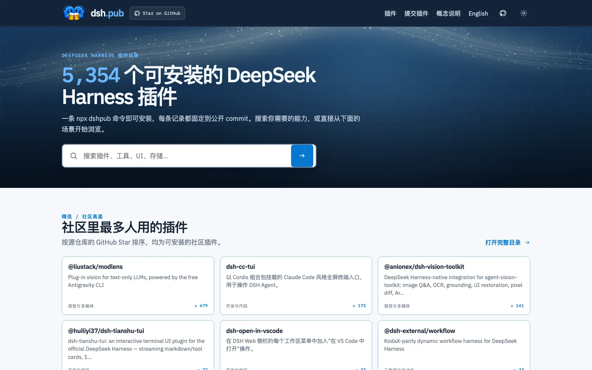Viewport: 592px width, 370px height.
Task: Open 概念说明 in the top navigation
Action: [x=449, y=14]
